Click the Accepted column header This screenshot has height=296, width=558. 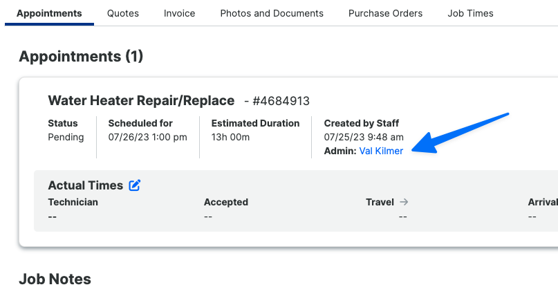pyautogui.click(x=225, y=202)
